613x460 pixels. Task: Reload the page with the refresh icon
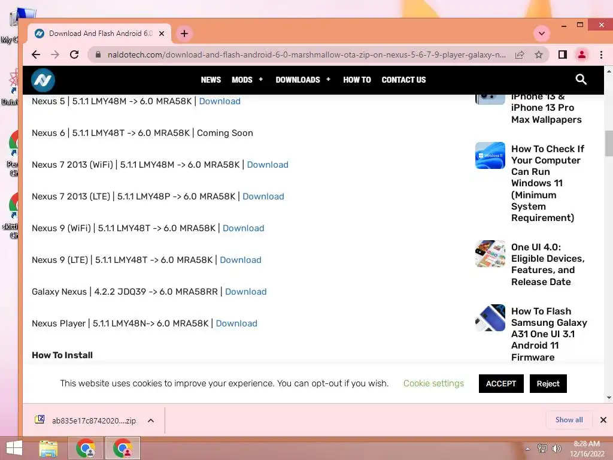coord(74,55)
